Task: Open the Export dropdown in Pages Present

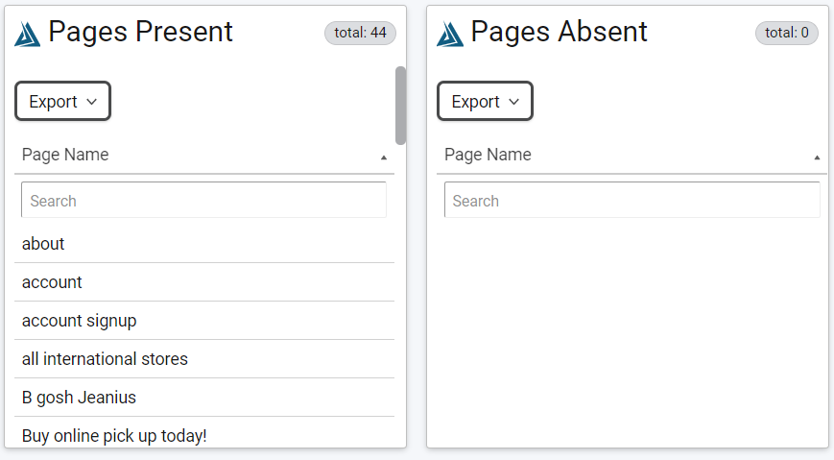Action: [62, 101]
